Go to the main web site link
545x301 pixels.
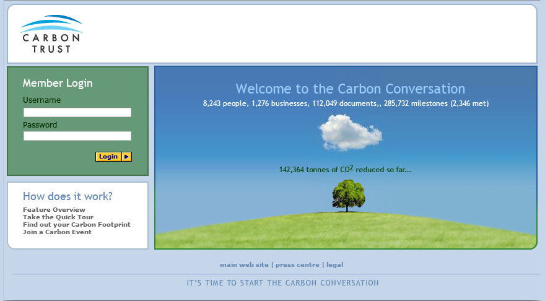244,265
